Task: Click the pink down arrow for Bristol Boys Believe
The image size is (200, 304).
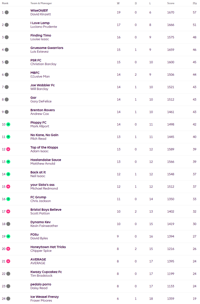Action: click(x=8, y=211)
